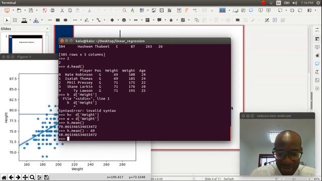Image resolution: width=322 pixels, height=181 pixels.
Task: Reset the Figure 1 plot view with Home
Action: (x=4, y=177)
